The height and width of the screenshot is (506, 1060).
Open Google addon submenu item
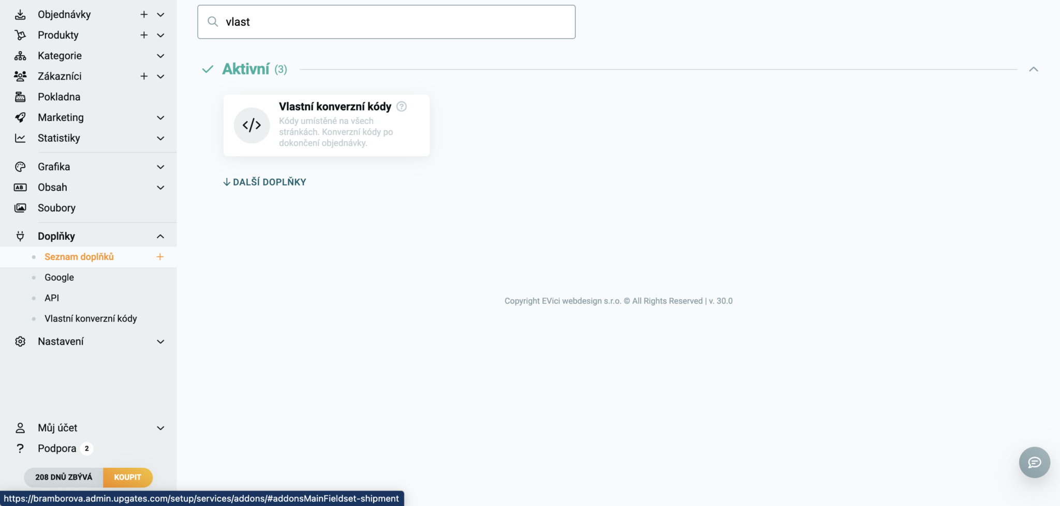59,278
